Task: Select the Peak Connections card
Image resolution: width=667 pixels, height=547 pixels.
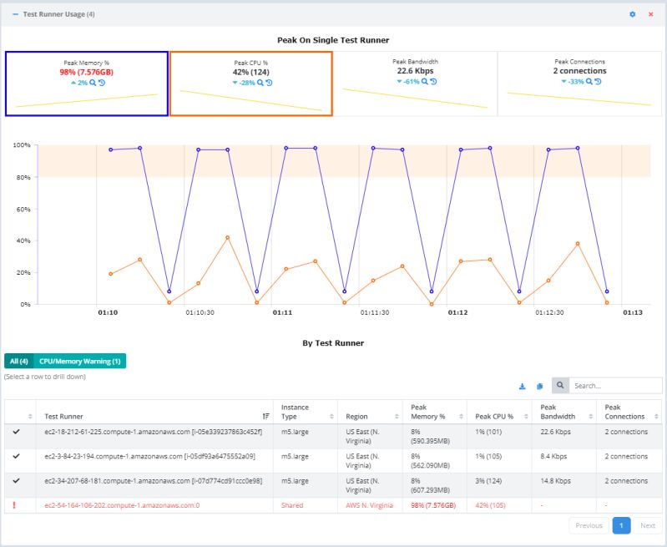Action: pyautogui.click(x=579, y=84)
